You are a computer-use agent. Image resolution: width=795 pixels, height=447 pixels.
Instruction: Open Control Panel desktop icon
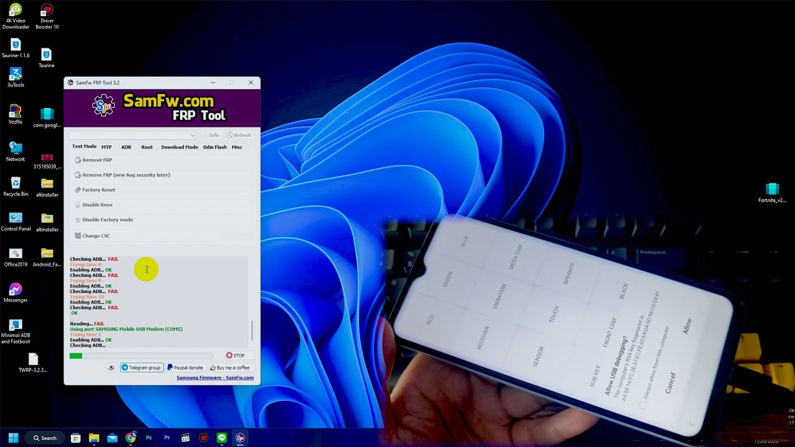coord(16,222)
